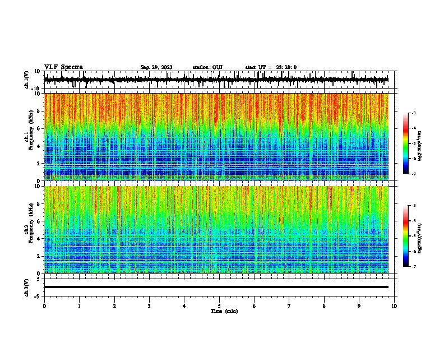Image resolution: width=444 pixels, height=343 pixels.
Task: Click time axis tick label '1'
Action: (x=79, y=306)
